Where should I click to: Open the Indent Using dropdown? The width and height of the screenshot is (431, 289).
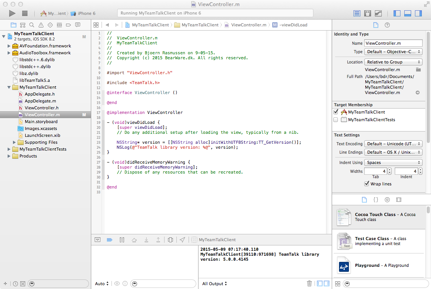tap(393, 162)
